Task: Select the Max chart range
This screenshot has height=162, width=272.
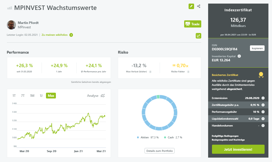Action: click(x=51, y=96)
